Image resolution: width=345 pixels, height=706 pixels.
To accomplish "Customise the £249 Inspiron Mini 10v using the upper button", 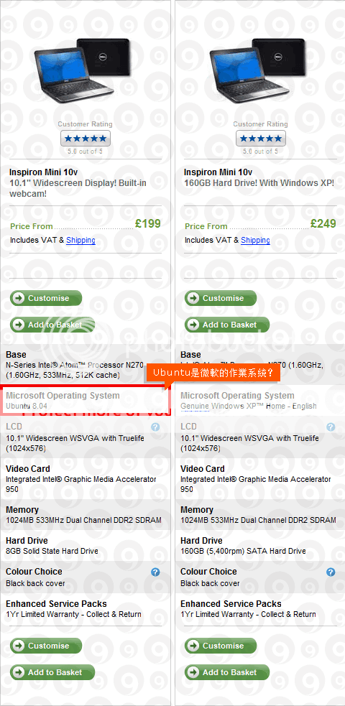I will 221,298.
